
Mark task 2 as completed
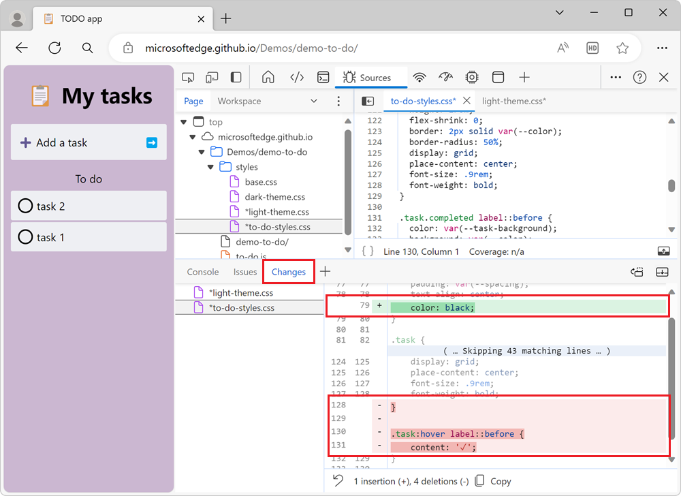coord(25,206)
